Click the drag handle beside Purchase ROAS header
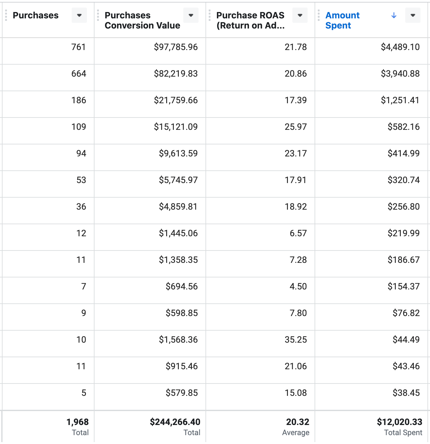Image resolution: width=430 pixels, height=444 pixels. tap(210, 15)
